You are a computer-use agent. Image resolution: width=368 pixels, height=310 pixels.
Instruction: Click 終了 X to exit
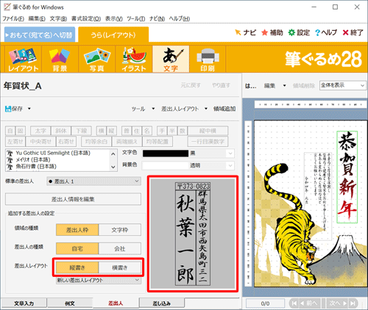[345, 32]
